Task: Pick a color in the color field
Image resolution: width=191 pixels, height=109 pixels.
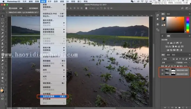Action: [x=175, y=25]
